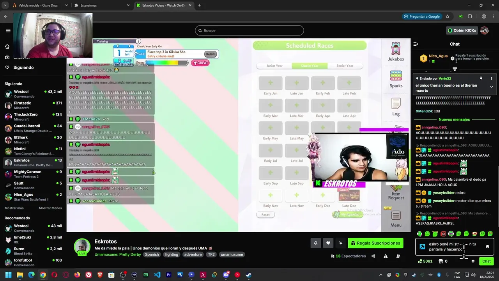The height and width of the screenshot is (281, 499).
Task: Open the game Menu icon
Action: tap(396, 219)
